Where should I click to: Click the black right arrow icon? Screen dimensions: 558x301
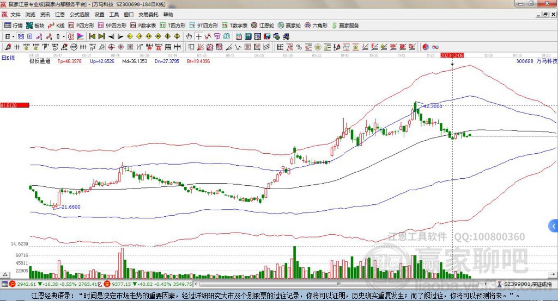coord(120,36)
